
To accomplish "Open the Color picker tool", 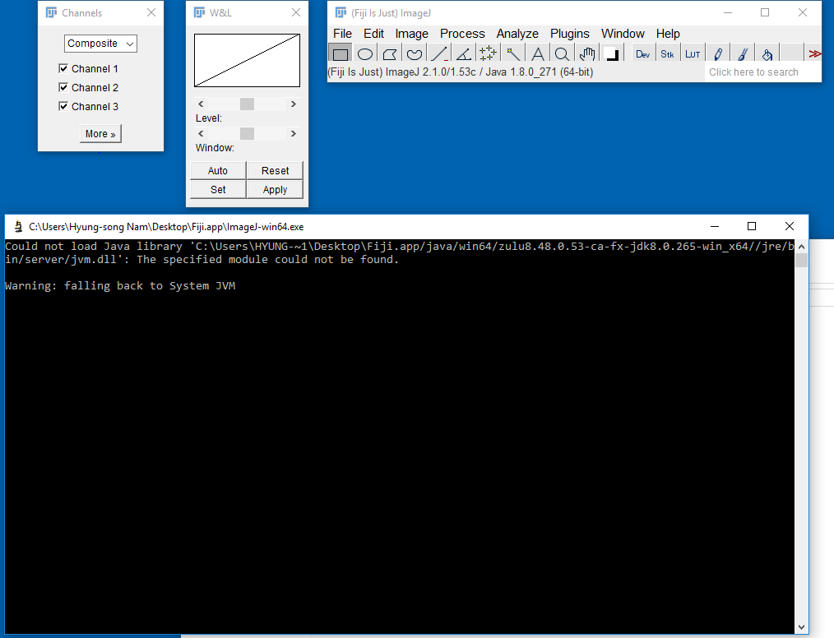I will [x=612, y=53].
